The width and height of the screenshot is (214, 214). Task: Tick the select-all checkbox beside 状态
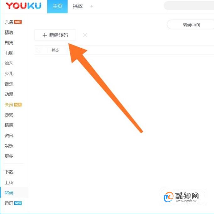click(38, 50)
